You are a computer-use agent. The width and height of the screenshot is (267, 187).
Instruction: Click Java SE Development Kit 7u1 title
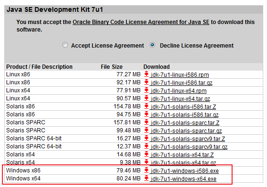55,9
